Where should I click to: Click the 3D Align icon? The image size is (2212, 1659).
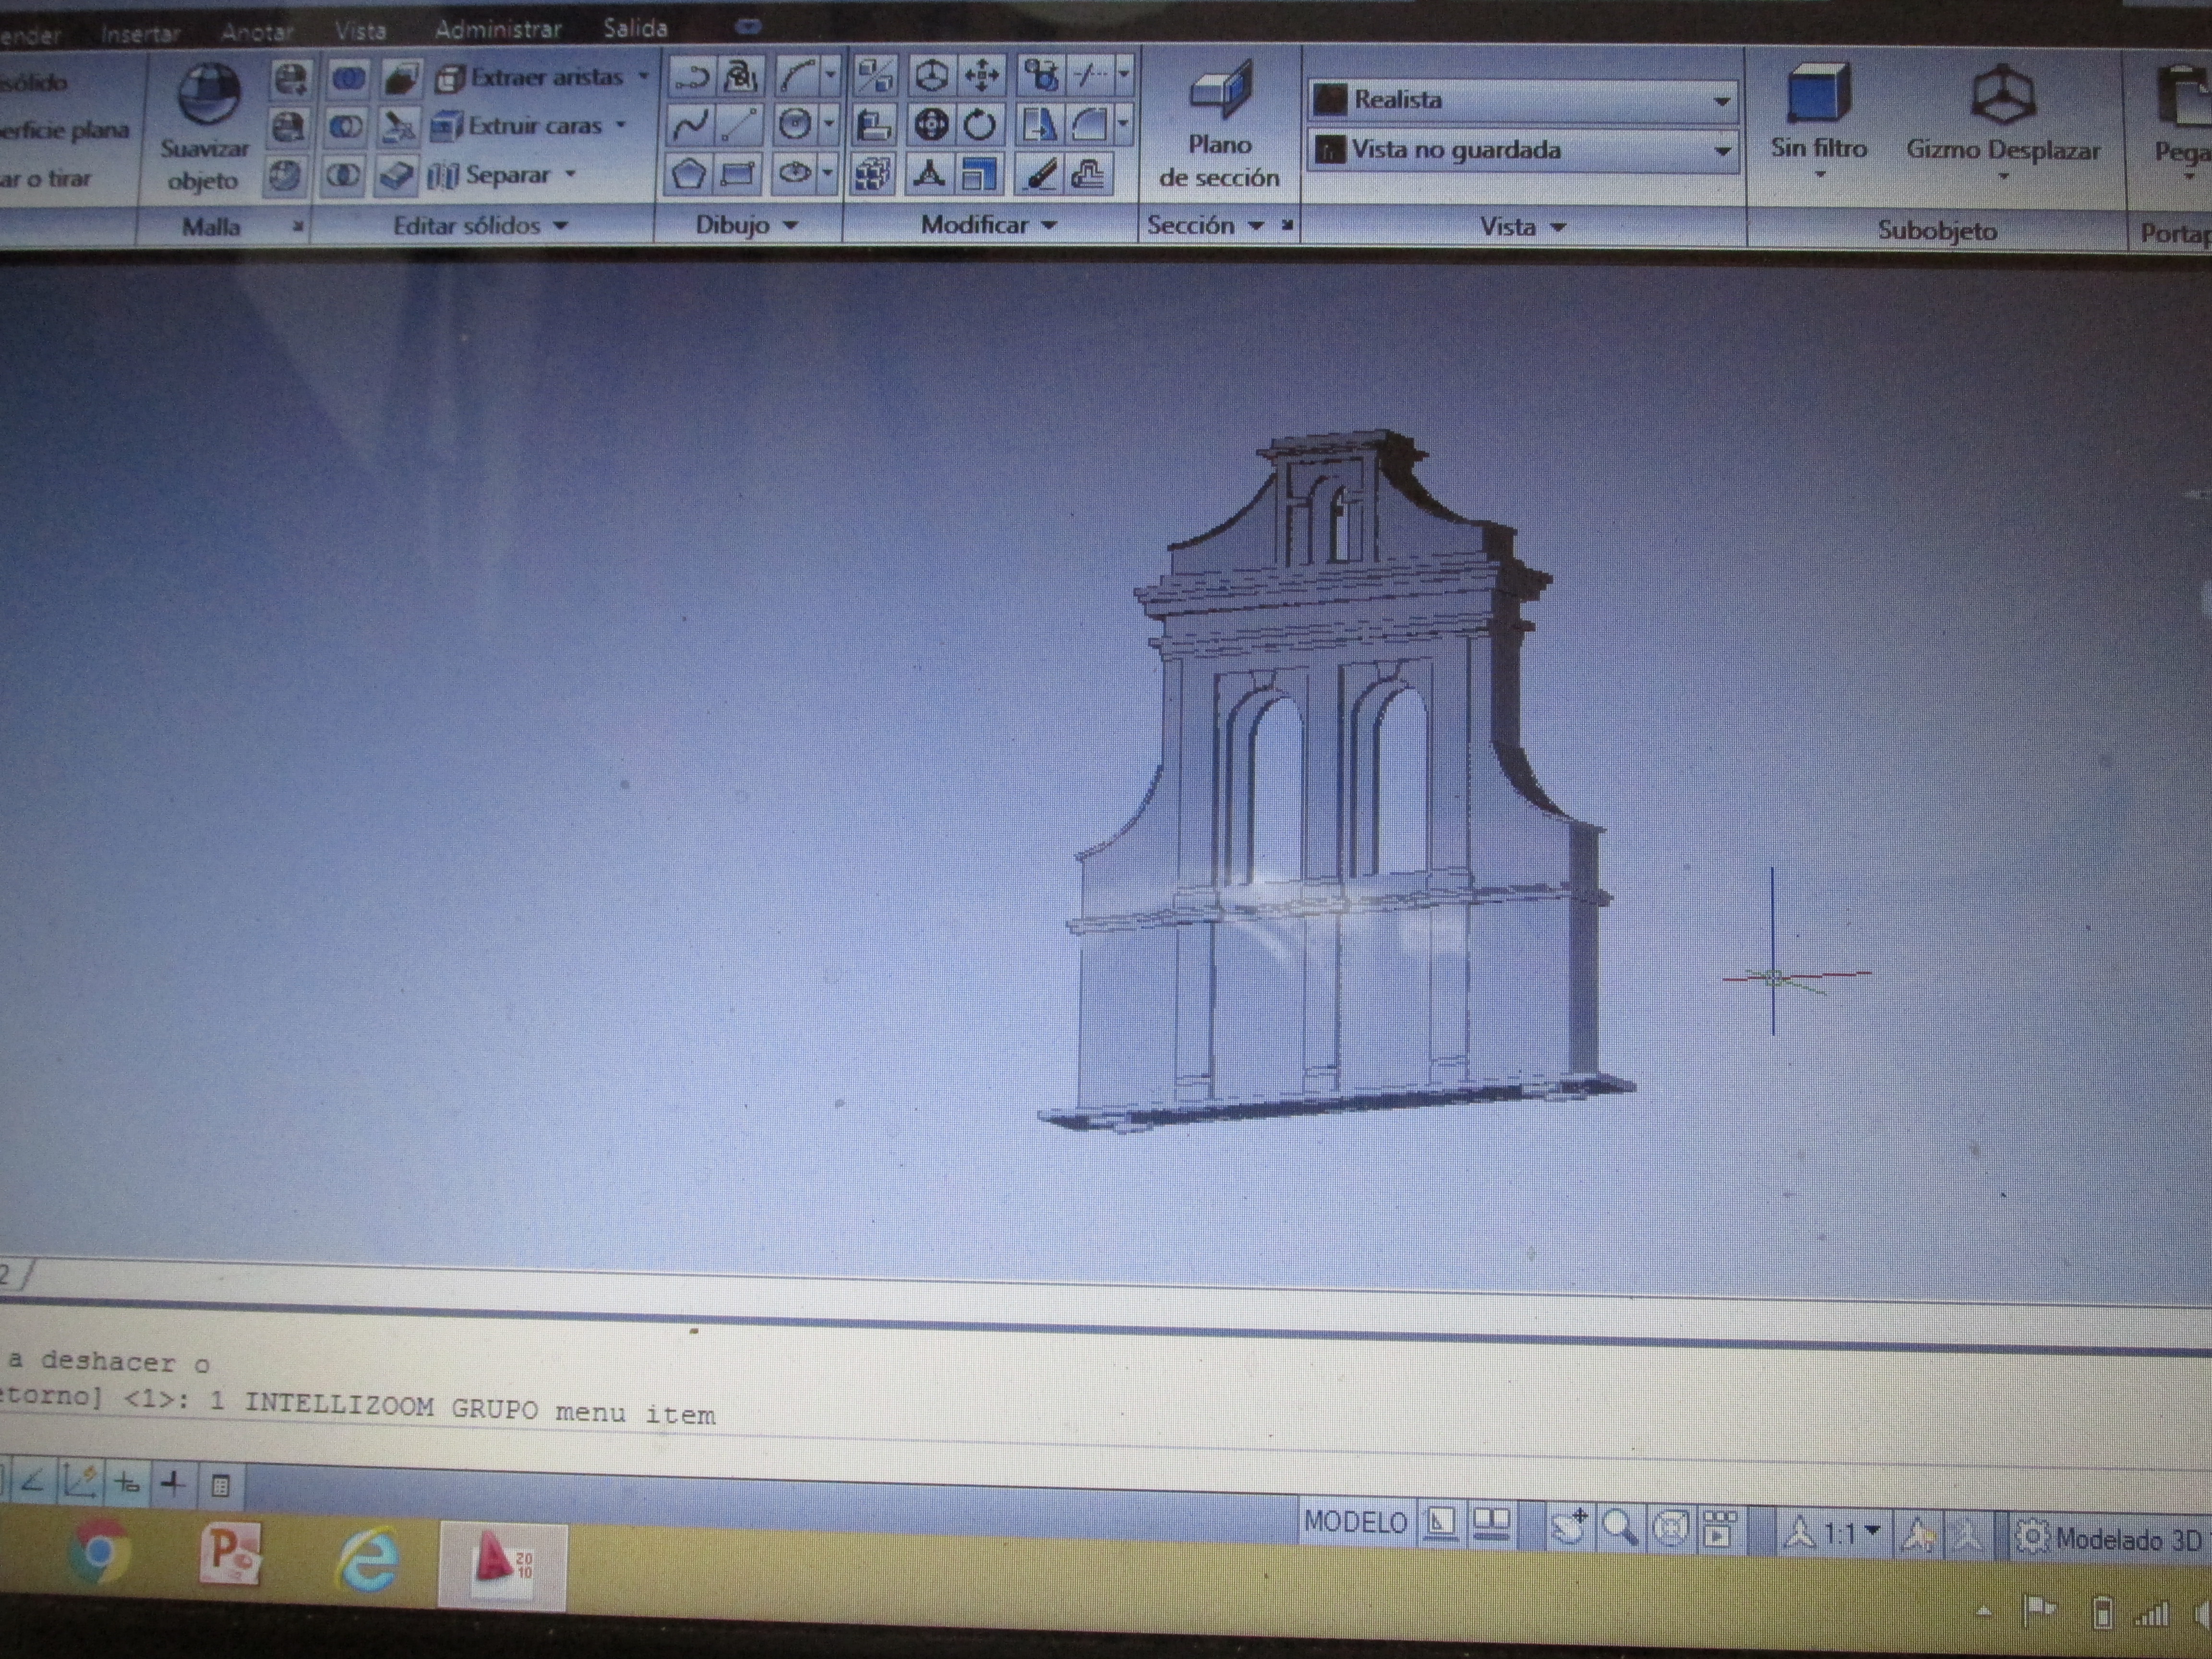(x=875, y=125)
